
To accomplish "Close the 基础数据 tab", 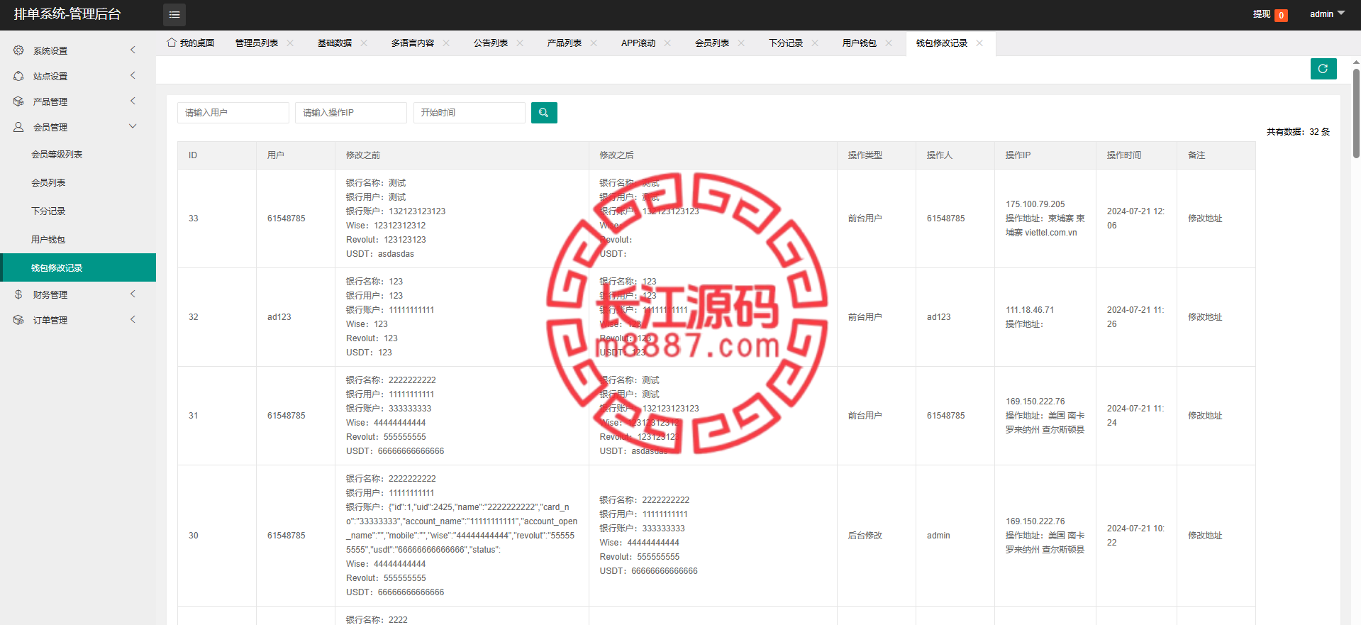I will 364,43.
